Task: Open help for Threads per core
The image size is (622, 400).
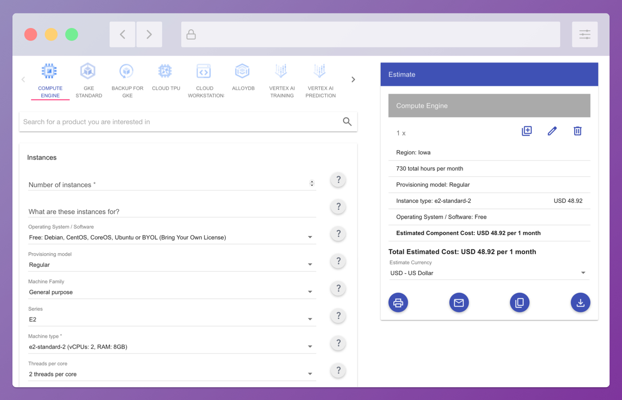Action: click(x=339, y=371)
